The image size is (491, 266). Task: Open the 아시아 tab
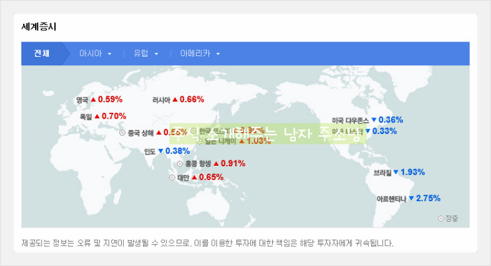91,53
